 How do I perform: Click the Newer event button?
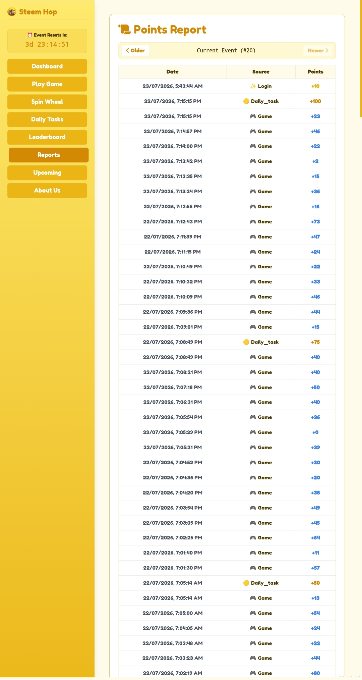click(x=318, y=51)
